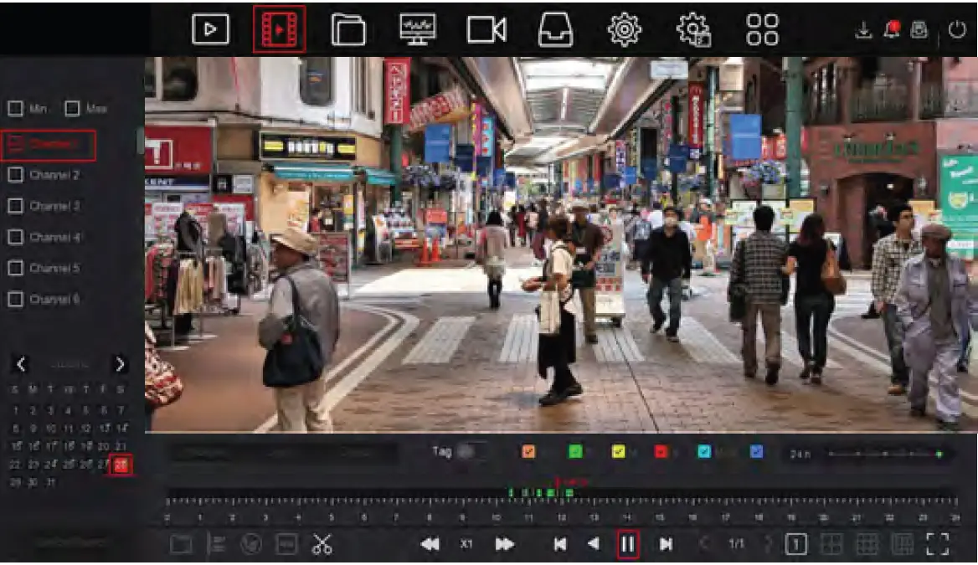Enable the Channel 2 checkbox
The height and width of the screenshot is (565, 978).
(x=15, y=175)
